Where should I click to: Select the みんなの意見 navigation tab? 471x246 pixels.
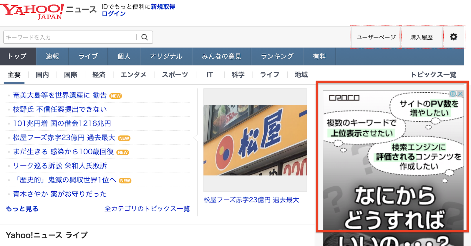click(222, 56)
